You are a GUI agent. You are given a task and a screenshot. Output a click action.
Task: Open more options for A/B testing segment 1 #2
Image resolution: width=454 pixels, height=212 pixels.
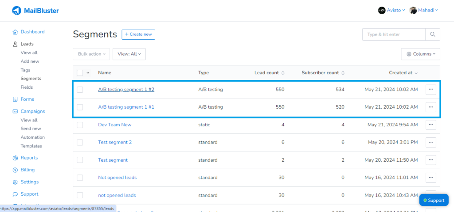point(431,89)
